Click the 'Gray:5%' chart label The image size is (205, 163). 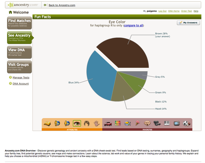click(x=160, y=77)
